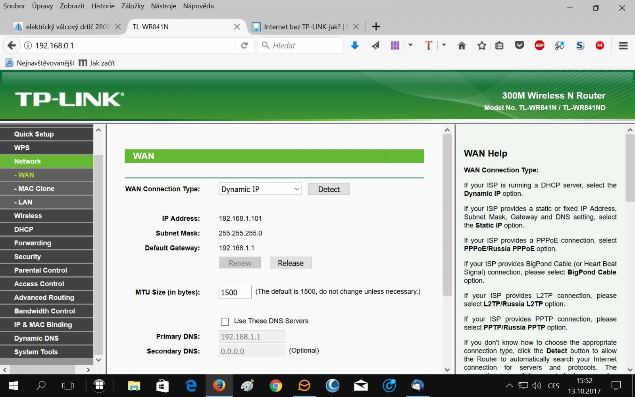This screenshot has height=397, width=635.
Task: Bookmark page with the star icon
Action: point(482,46)
